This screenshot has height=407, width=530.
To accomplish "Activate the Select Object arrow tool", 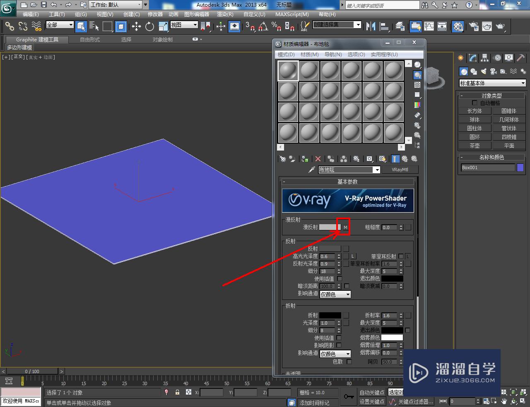I will (x=81, y=26).
